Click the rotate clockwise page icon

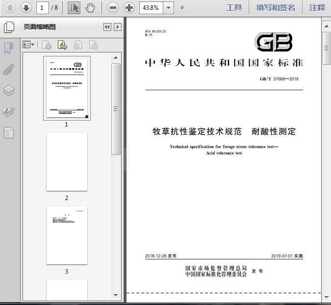pyautogui.click(x=93, y=45)
